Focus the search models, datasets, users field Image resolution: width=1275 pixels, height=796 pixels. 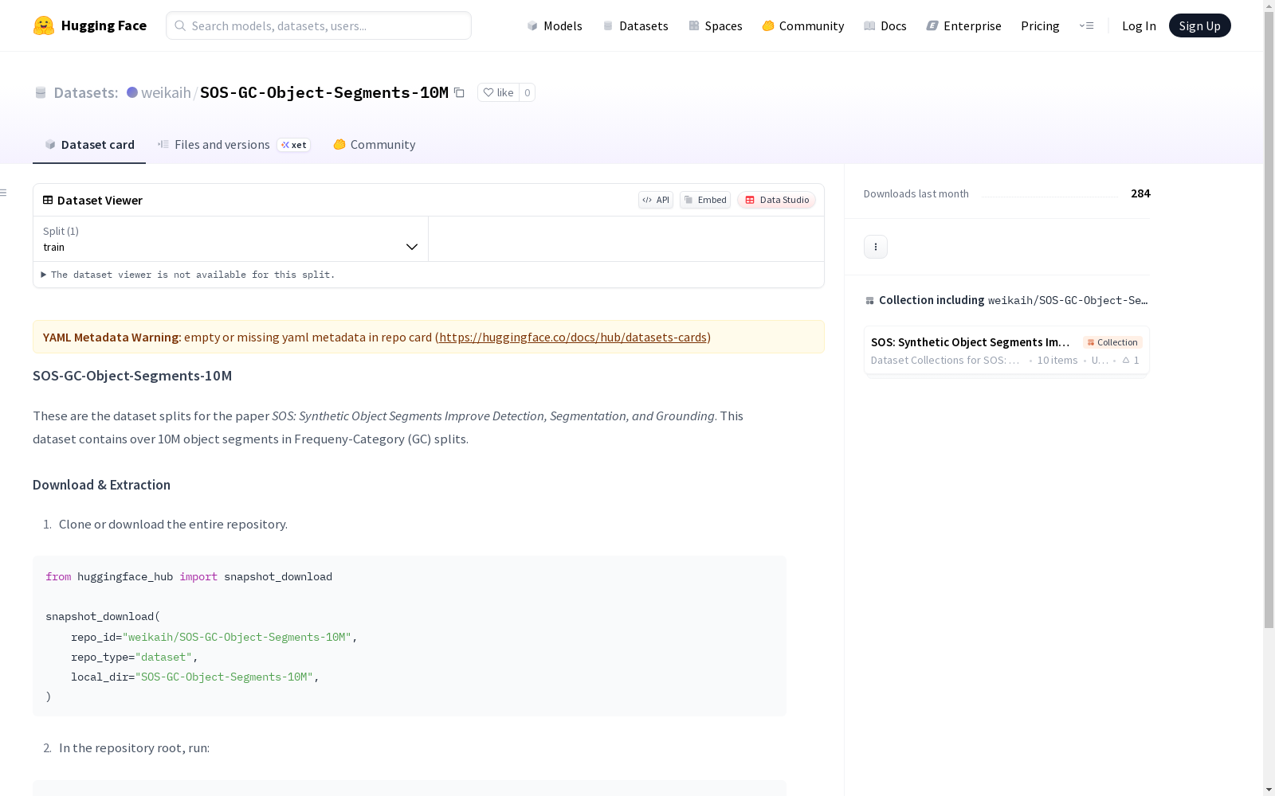319,25
